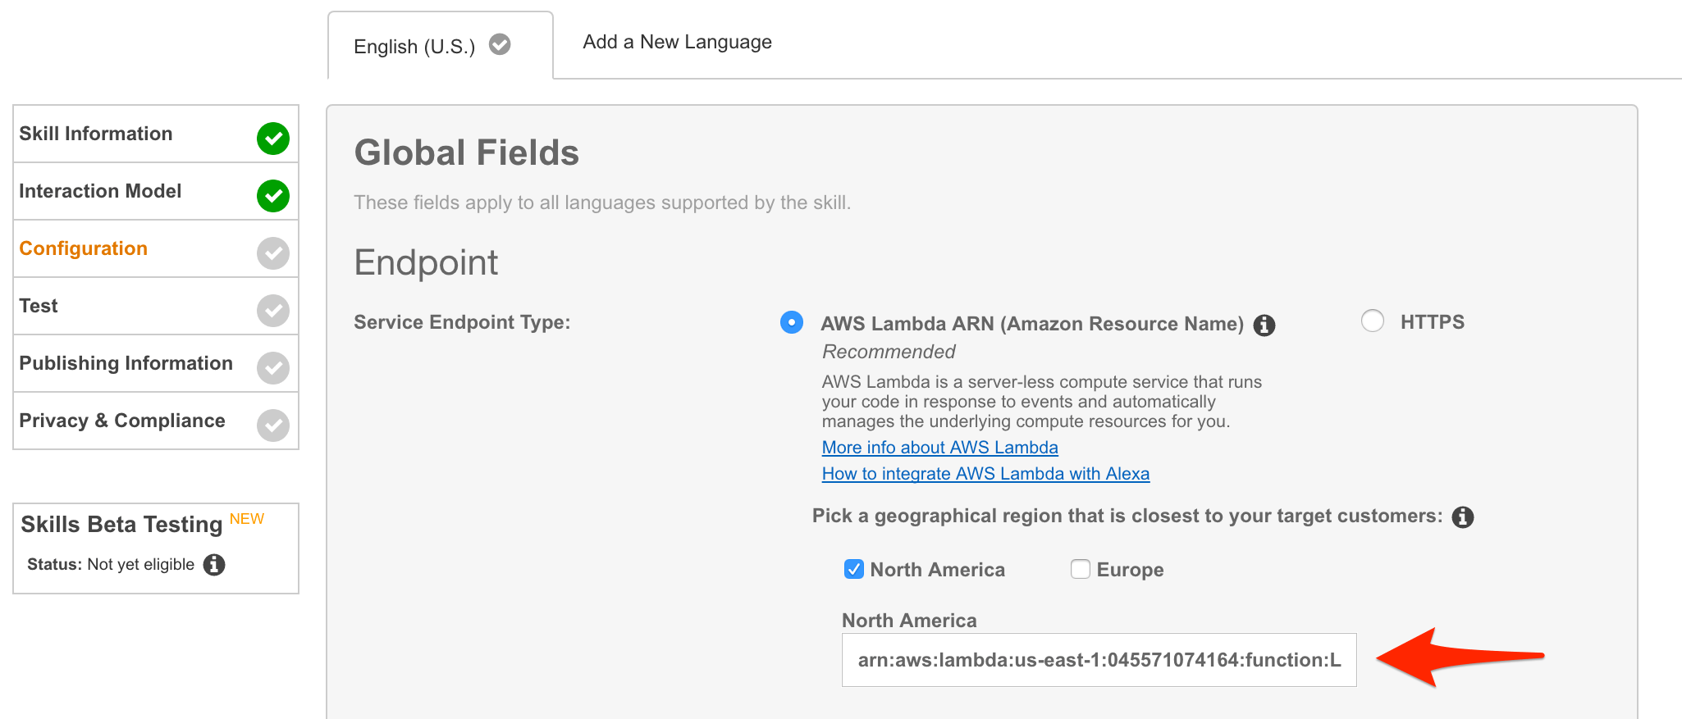Open the Add a New Language tab
Viewport: 1682px width, 719px height.
click(677, 42)
